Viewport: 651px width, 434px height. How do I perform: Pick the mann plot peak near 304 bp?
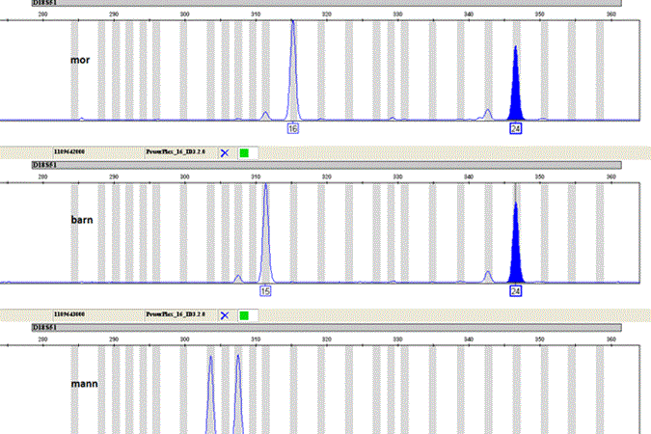click(211, 394)
